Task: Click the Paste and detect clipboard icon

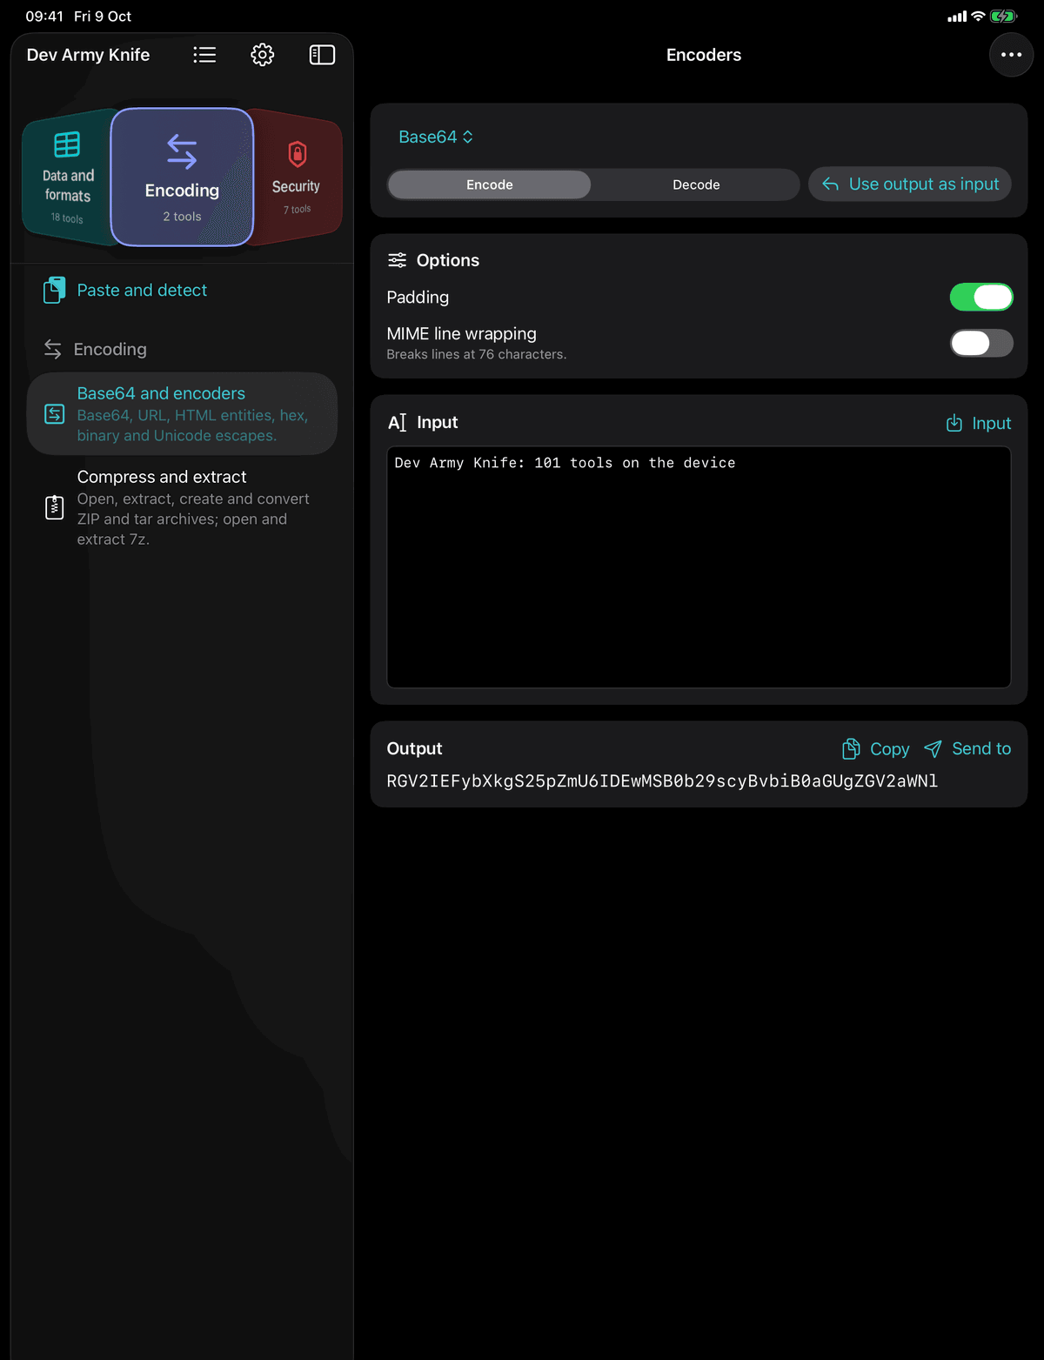Action: (x=54, y=291)
